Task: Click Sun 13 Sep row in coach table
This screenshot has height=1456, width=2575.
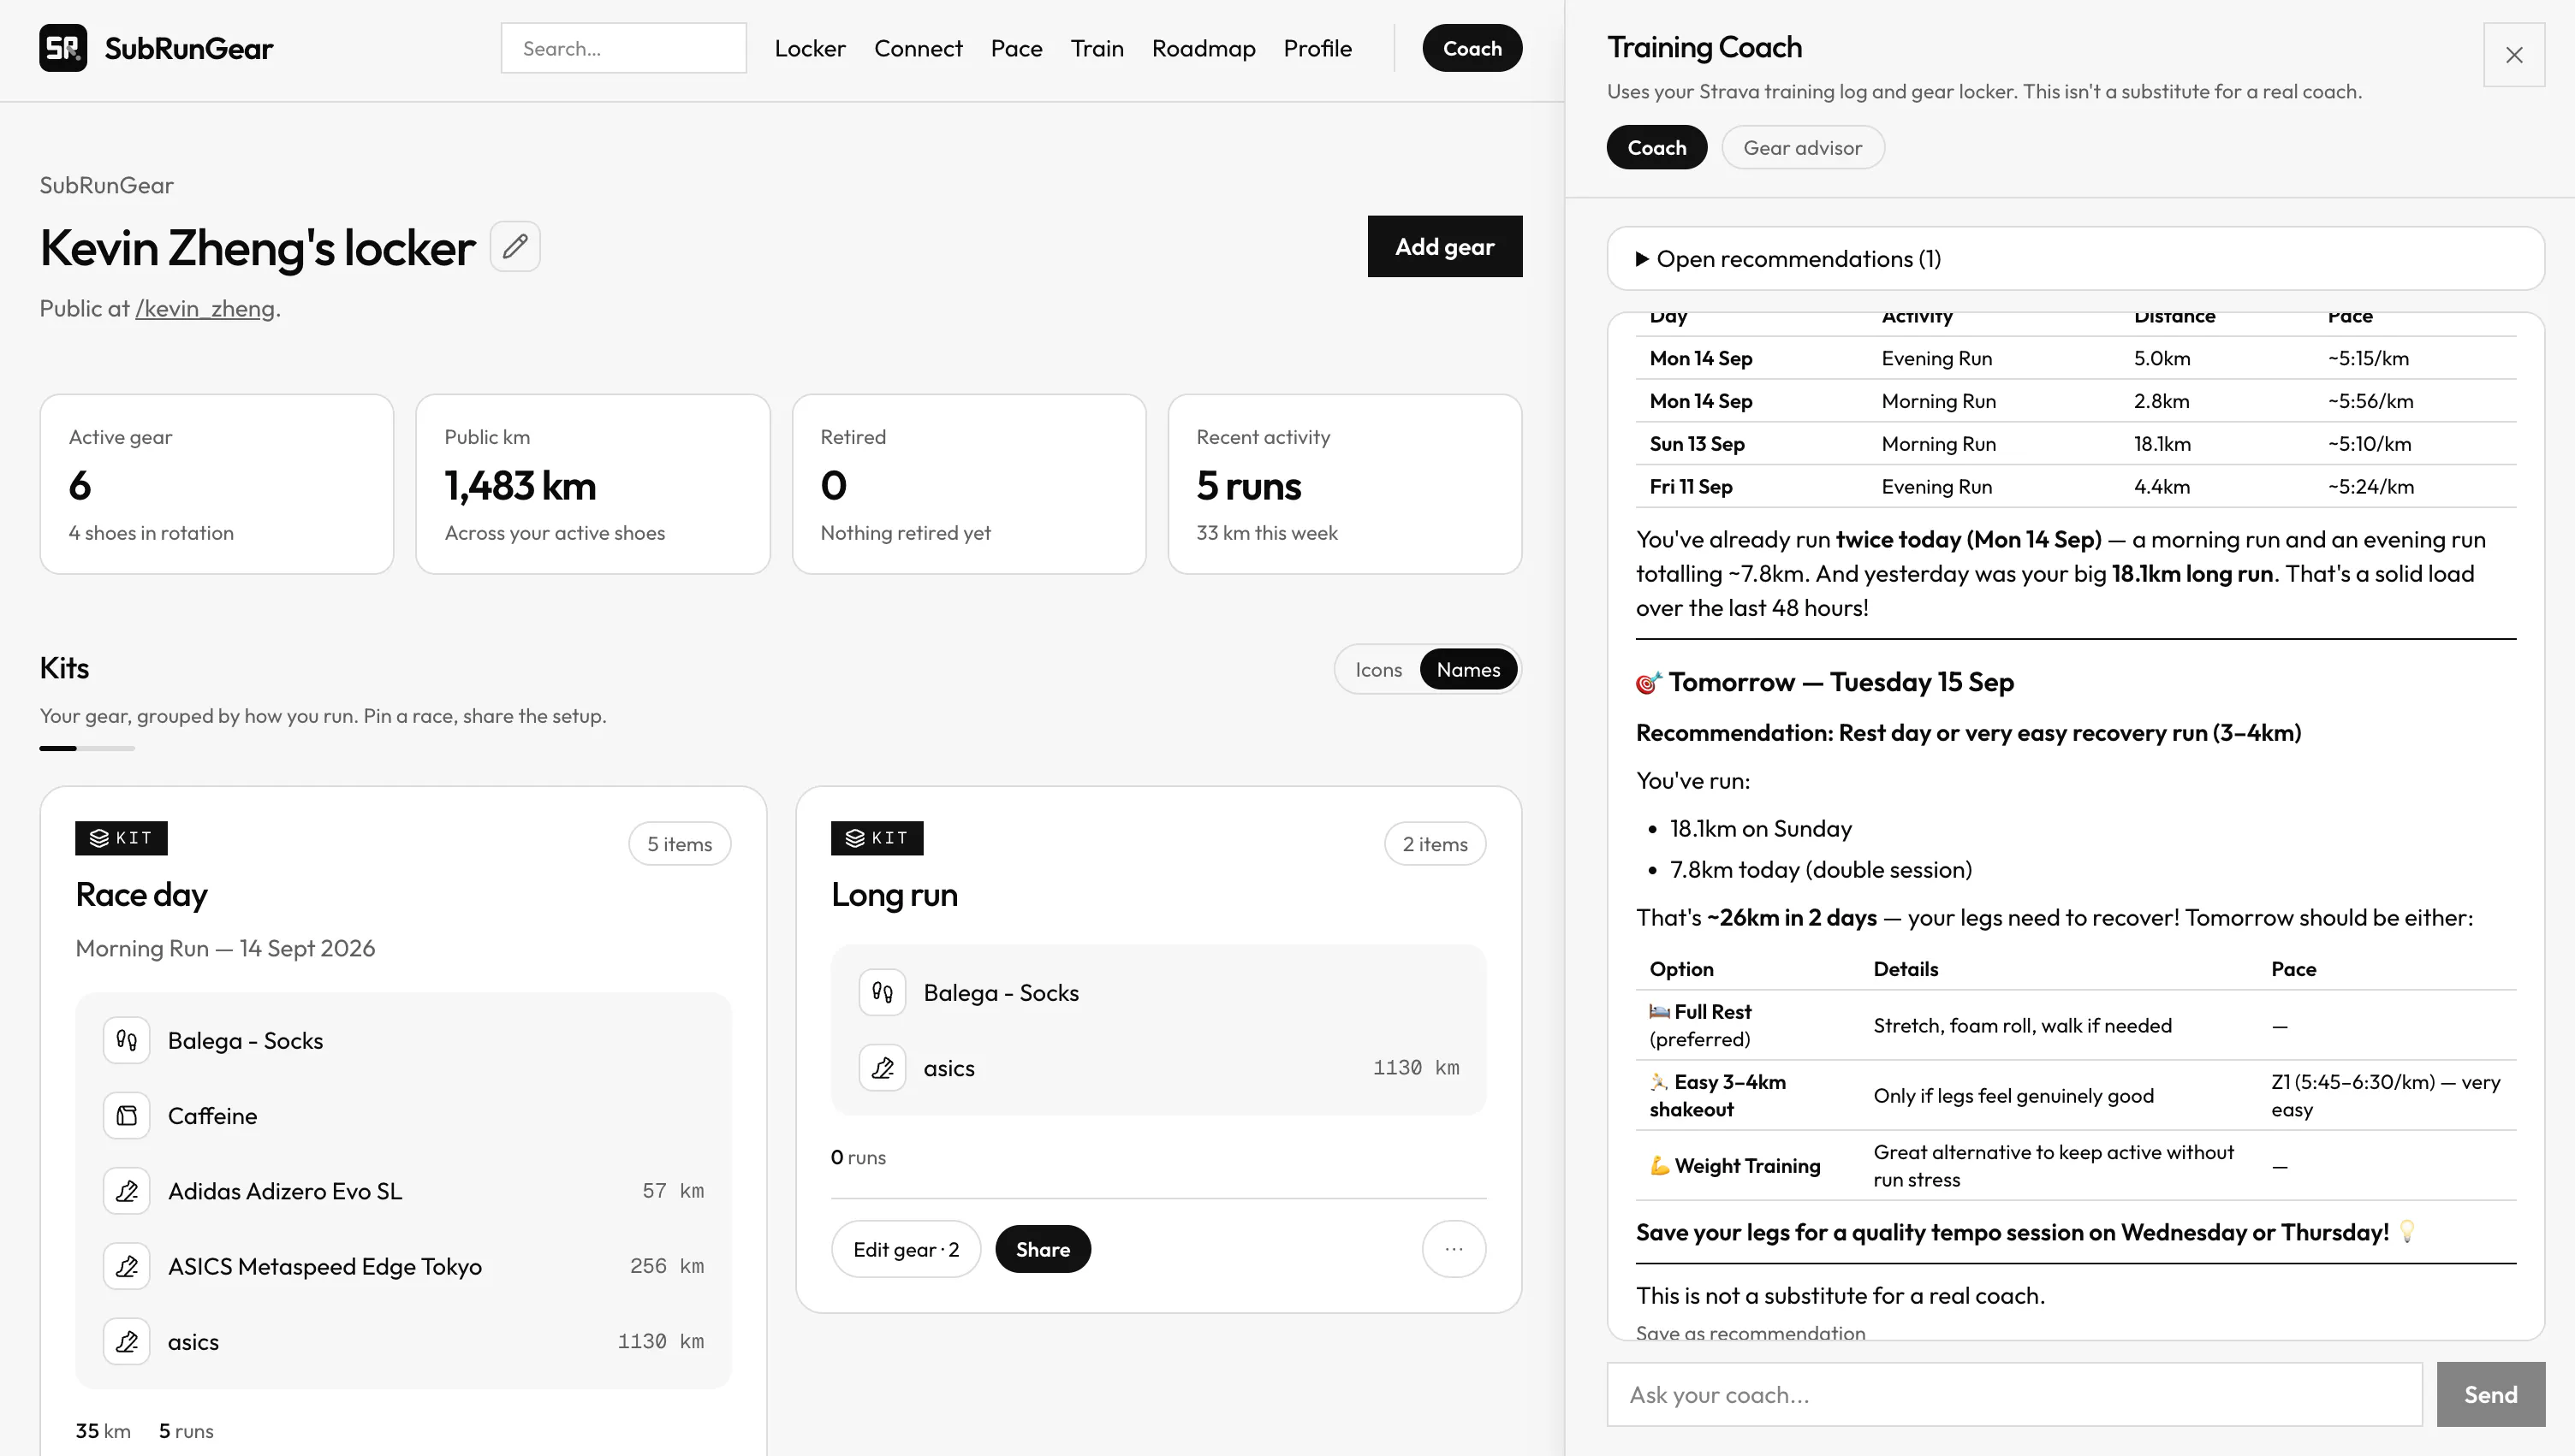Action: (x=2076, y=443)
